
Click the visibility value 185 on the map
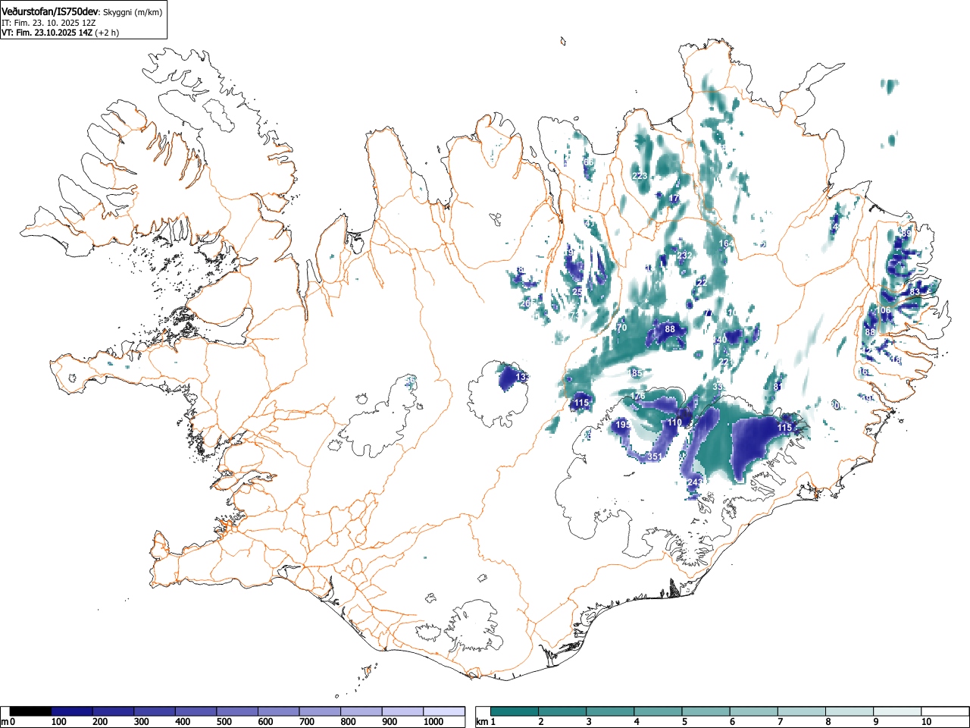point(635,373)
